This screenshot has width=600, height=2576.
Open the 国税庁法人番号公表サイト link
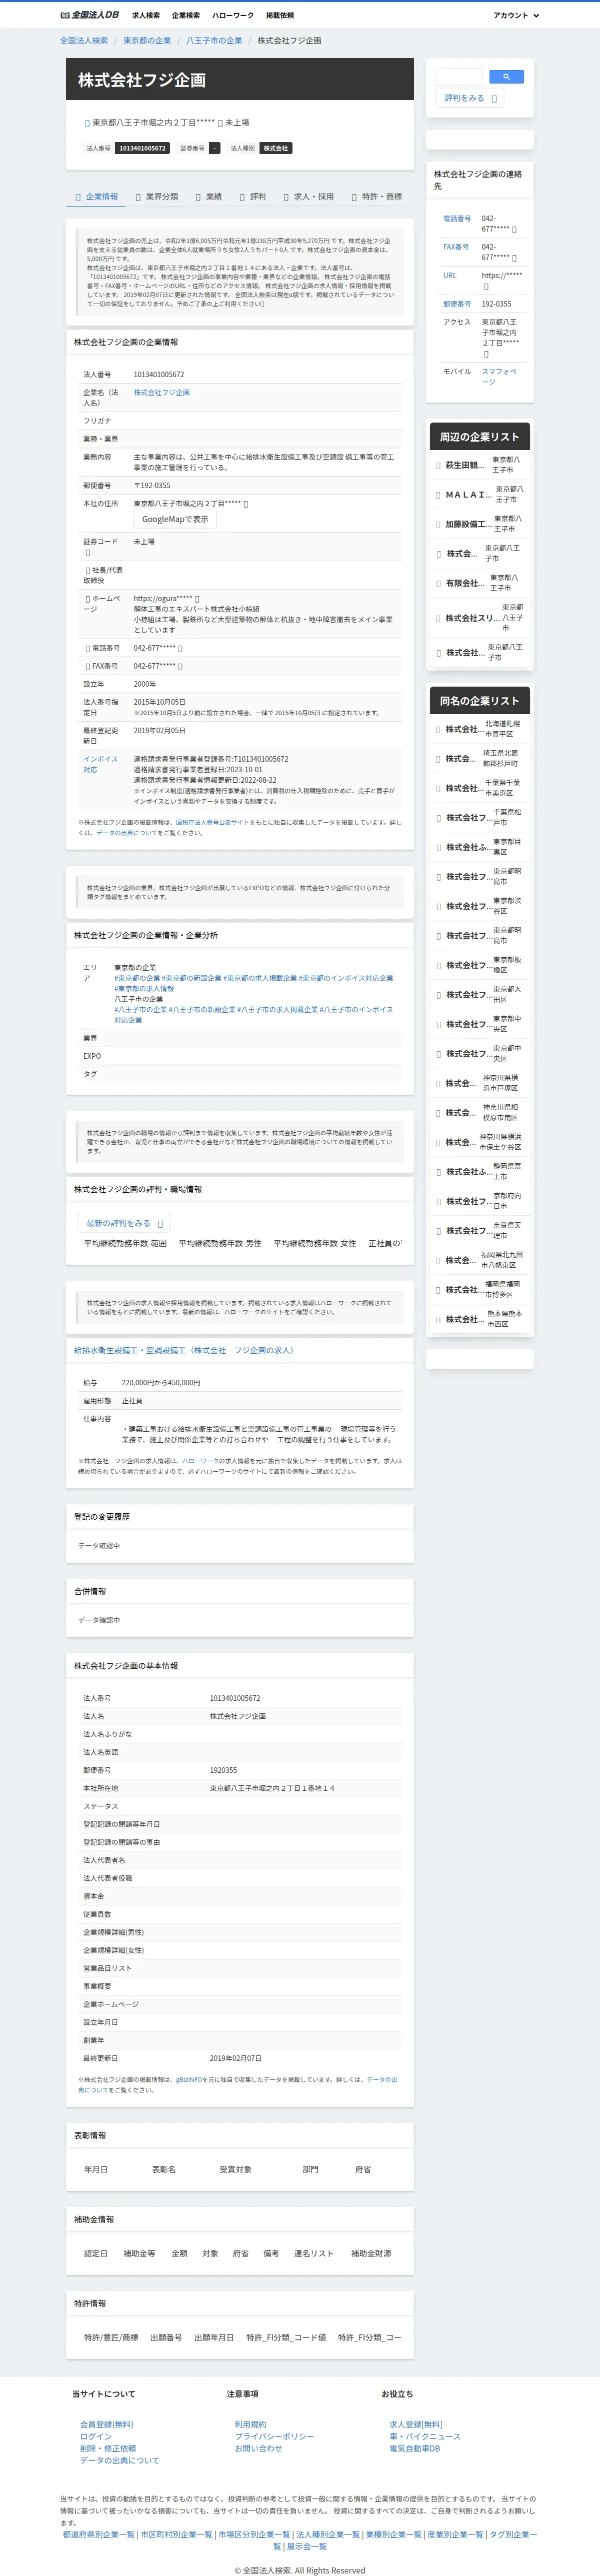(x=212, y=822)
